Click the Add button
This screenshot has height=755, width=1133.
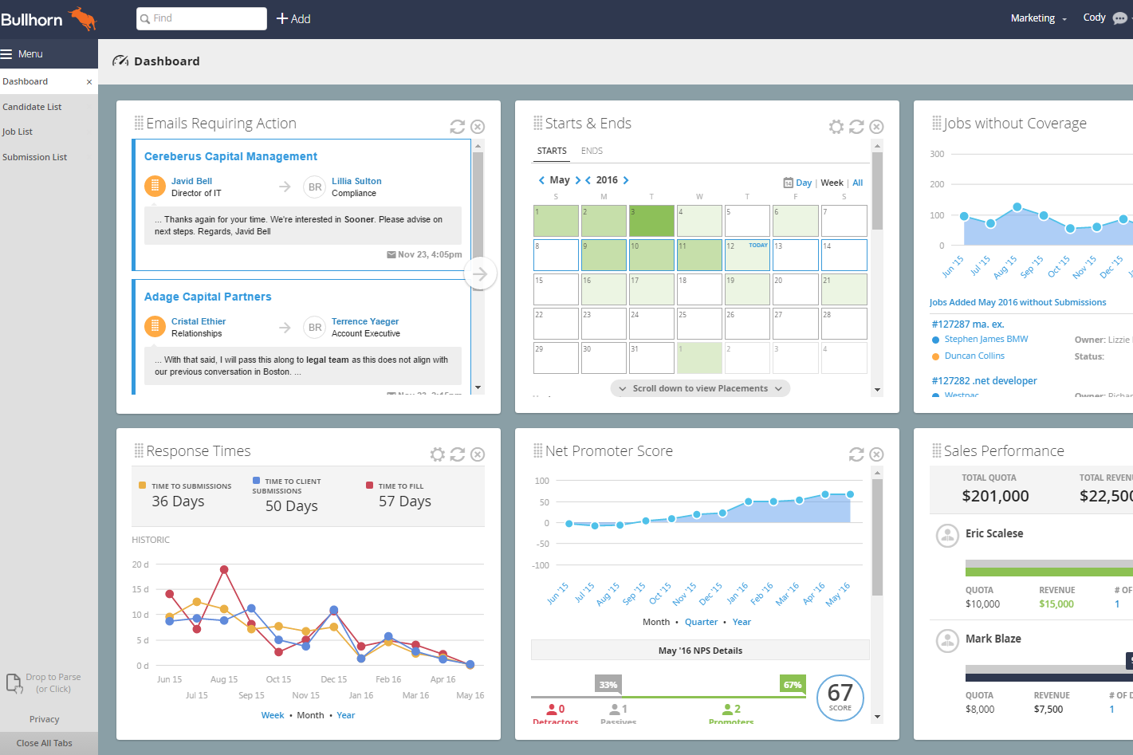coord(293,18)
